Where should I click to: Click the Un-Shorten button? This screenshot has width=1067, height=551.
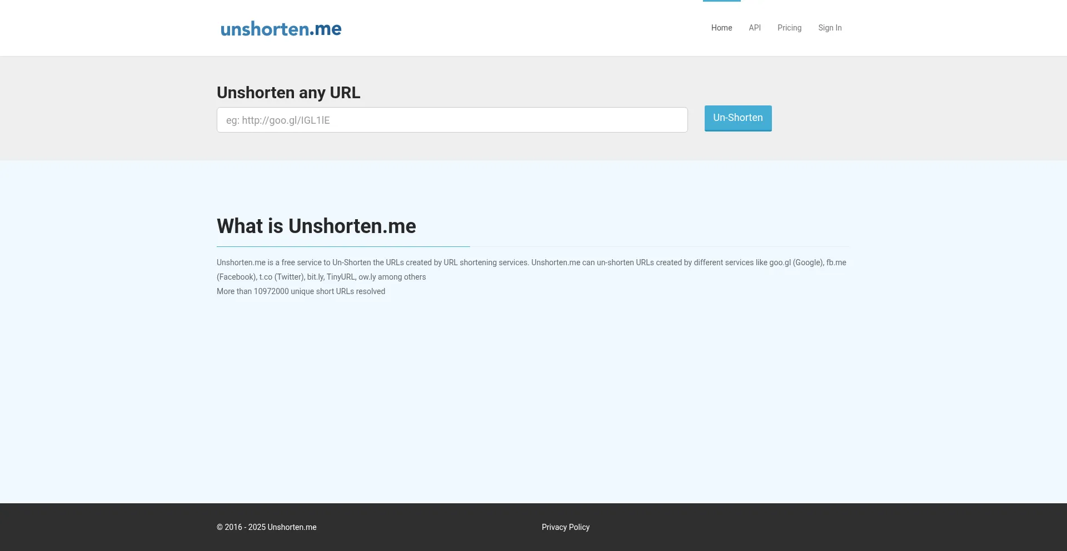pyautogui.click(x=737, y=118)
